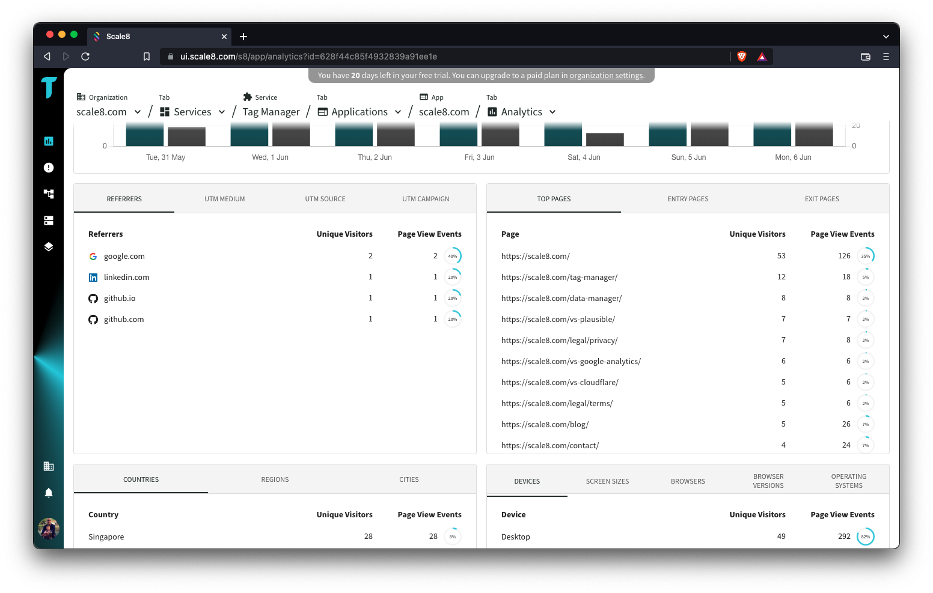Open the Regions tab
The image size is (933, 593).
(275, 479)
